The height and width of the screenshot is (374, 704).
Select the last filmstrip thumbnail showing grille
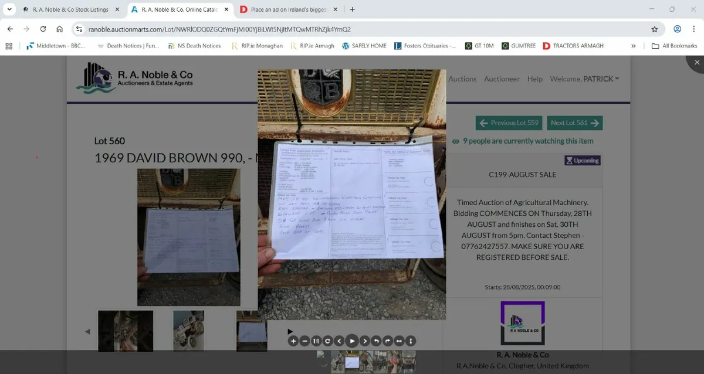point(409,362)
